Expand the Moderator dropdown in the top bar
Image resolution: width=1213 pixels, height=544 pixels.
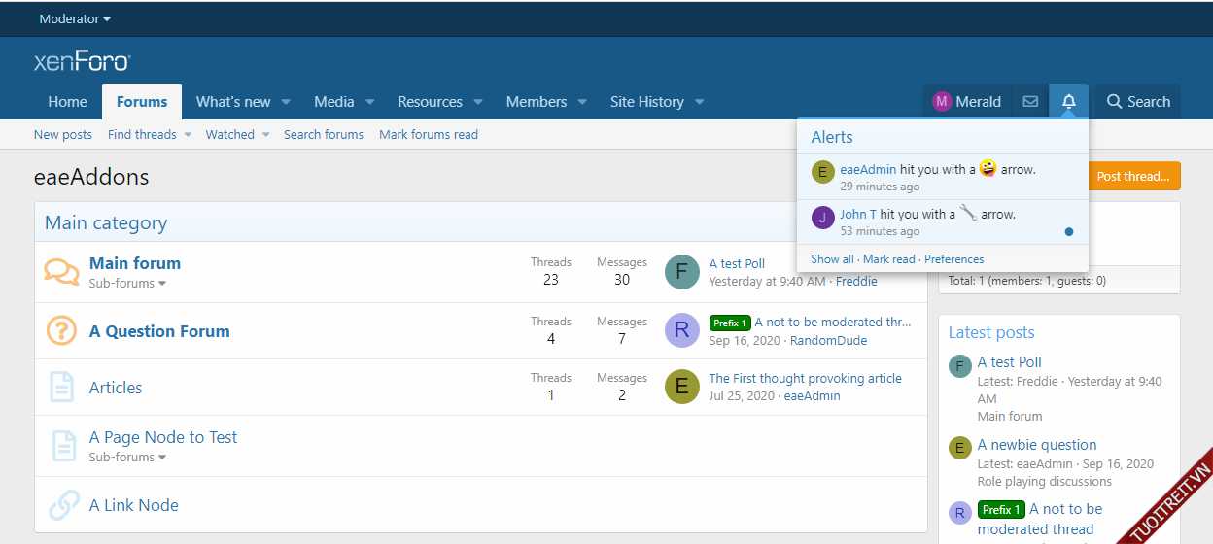click(x=75, y=18)
